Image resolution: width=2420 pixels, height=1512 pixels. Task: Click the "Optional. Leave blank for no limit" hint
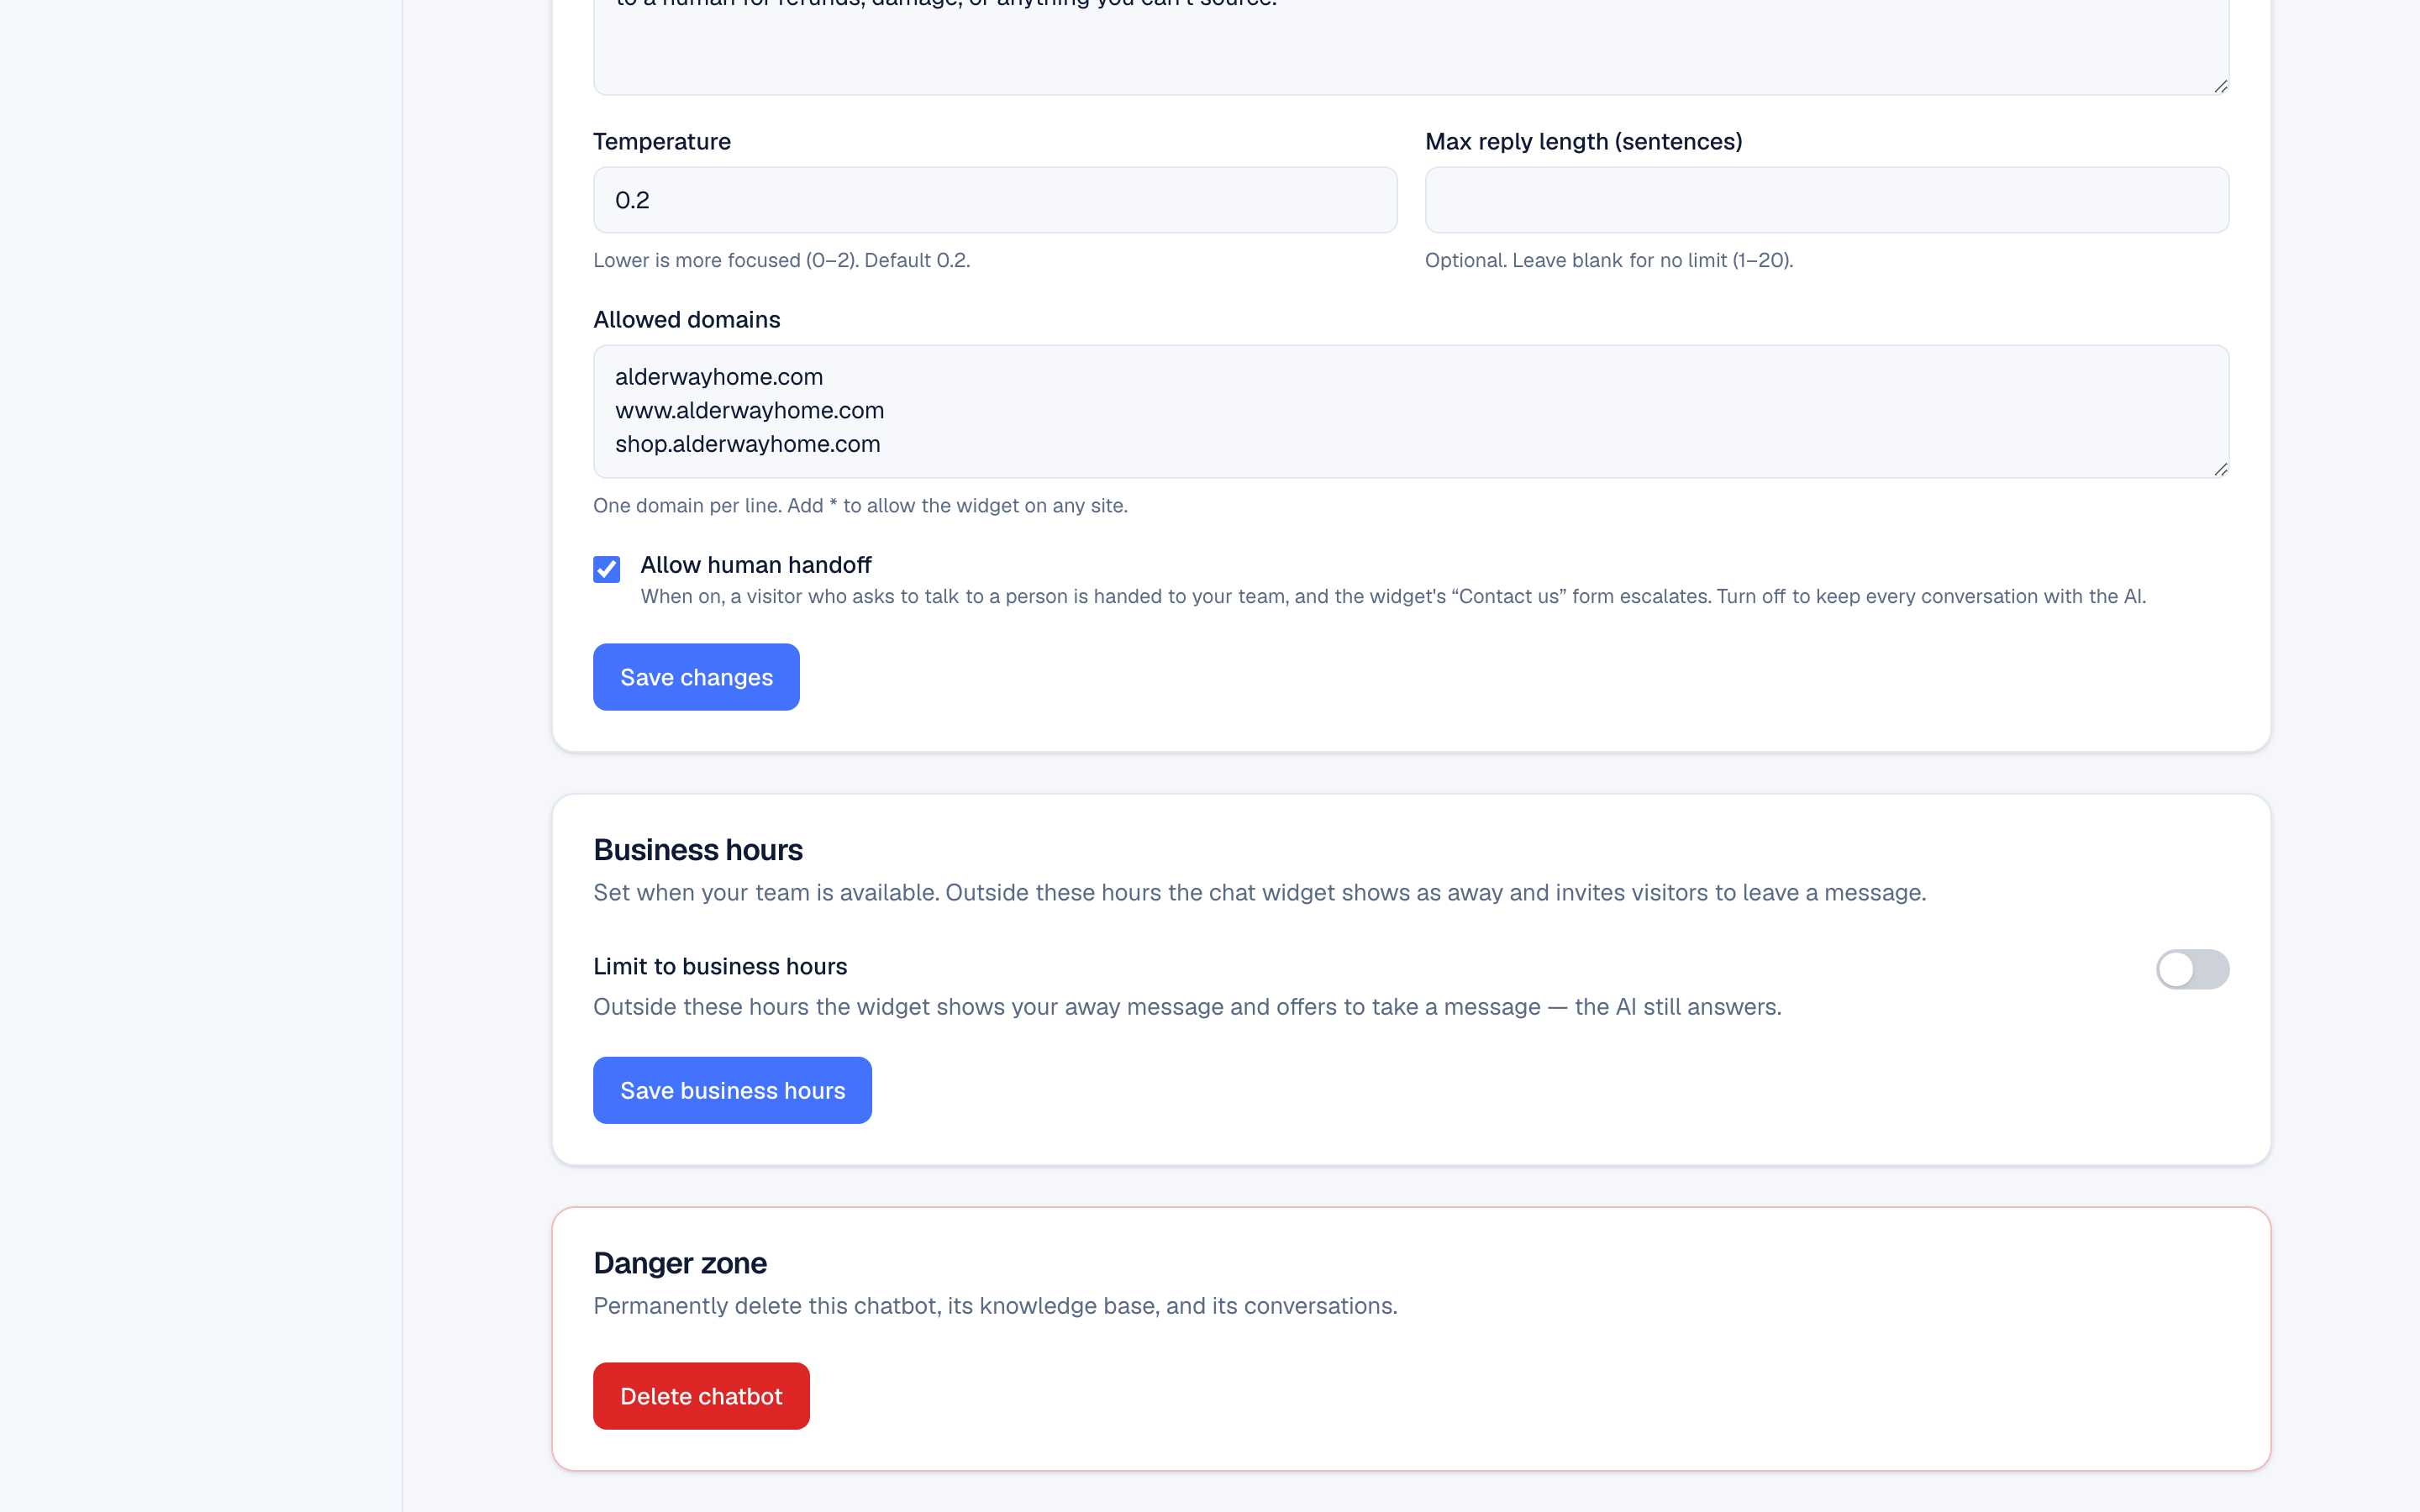1609,260
